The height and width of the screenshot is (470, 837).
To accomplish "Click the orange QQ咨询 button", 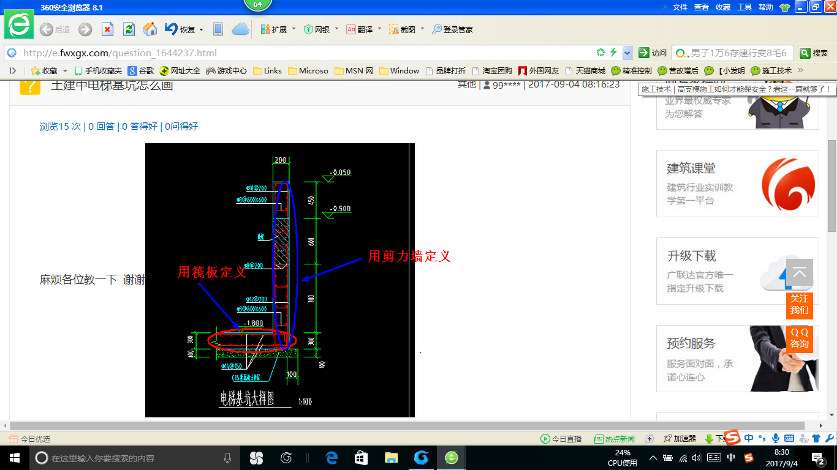I will click(799, 339).
